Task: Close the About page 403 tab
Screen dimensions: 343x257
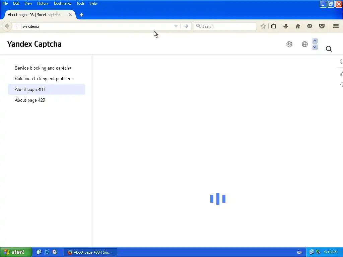Action: click(70, 15)
